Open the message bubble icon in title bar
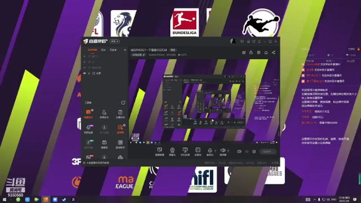 [x=242, y=41]
